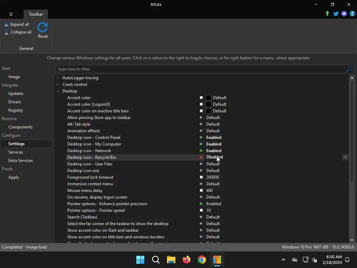Screen dimensions: 357x268
Task: Click the Collapse all icon
Action: pos(6,32)
